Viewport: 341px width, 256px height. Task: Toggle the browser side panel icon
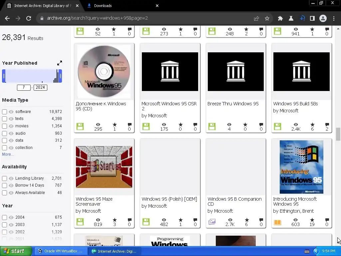(312, 19)
